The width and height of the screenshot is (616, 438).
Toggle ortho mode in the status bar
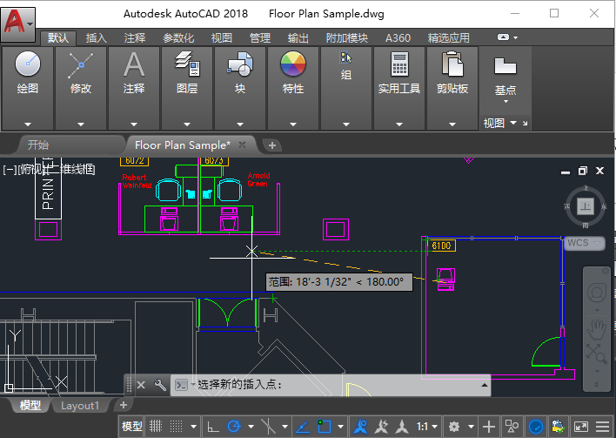click(x=213, y=427)
